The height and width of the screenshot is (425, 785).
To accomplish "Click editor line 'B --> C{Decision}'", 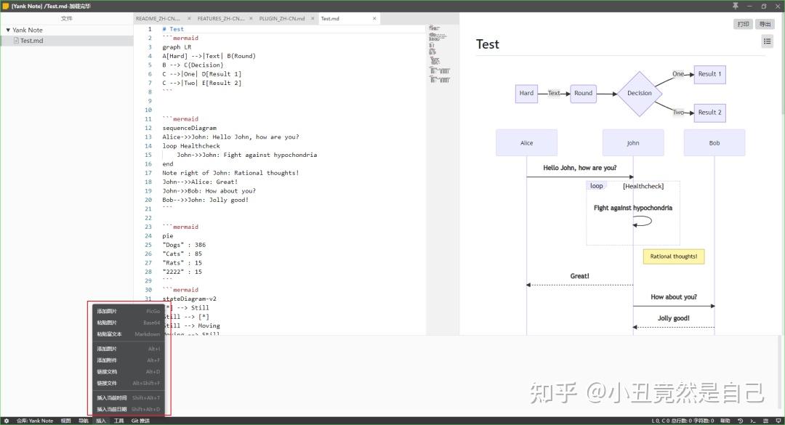I will click(x=193, y=65).
